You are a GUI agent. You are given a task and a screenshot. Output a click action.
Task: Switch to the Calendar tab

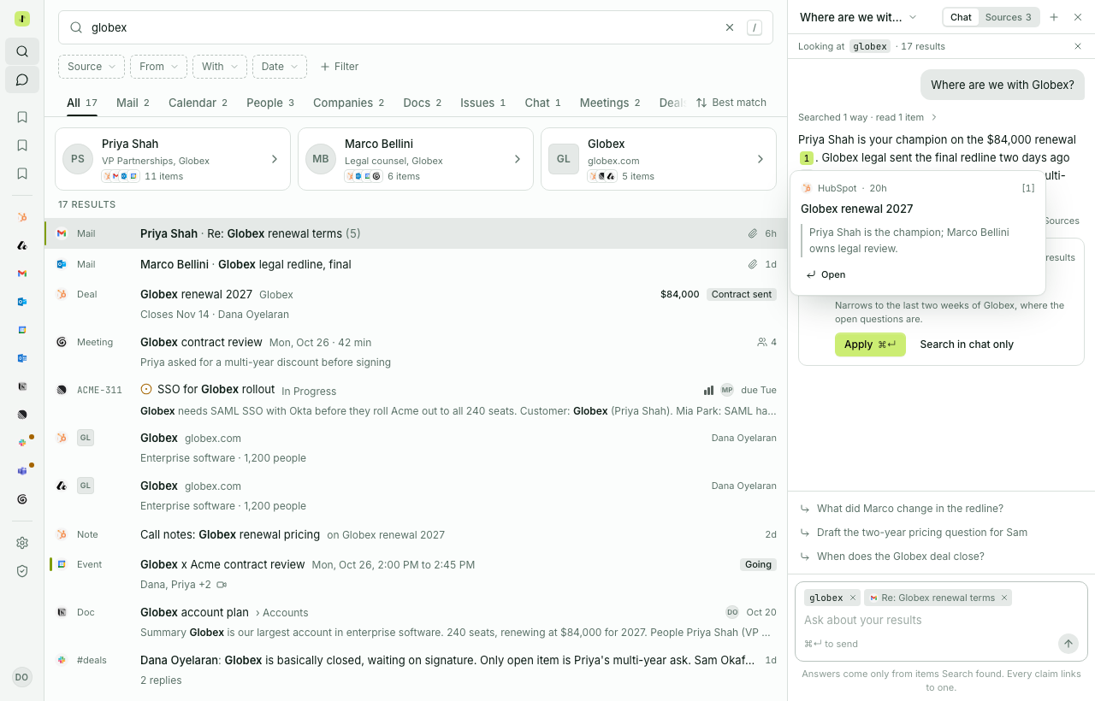(198, 103)
